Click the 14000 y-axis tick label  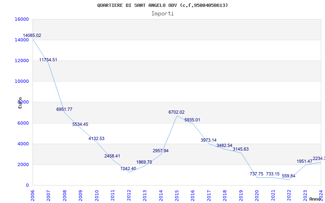[22, 40]
